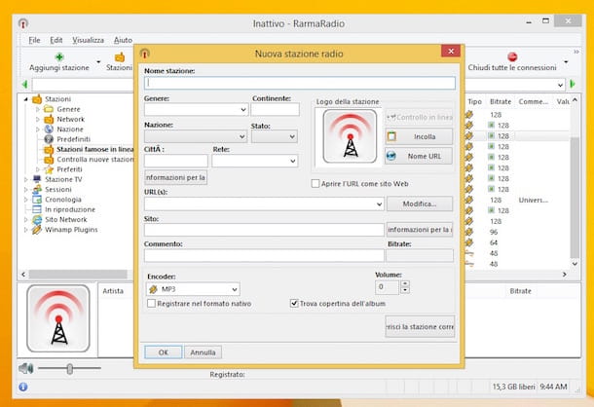
Task: Open Aggiungi stazione dropdown arrow
Action: [x=98, y=61]
